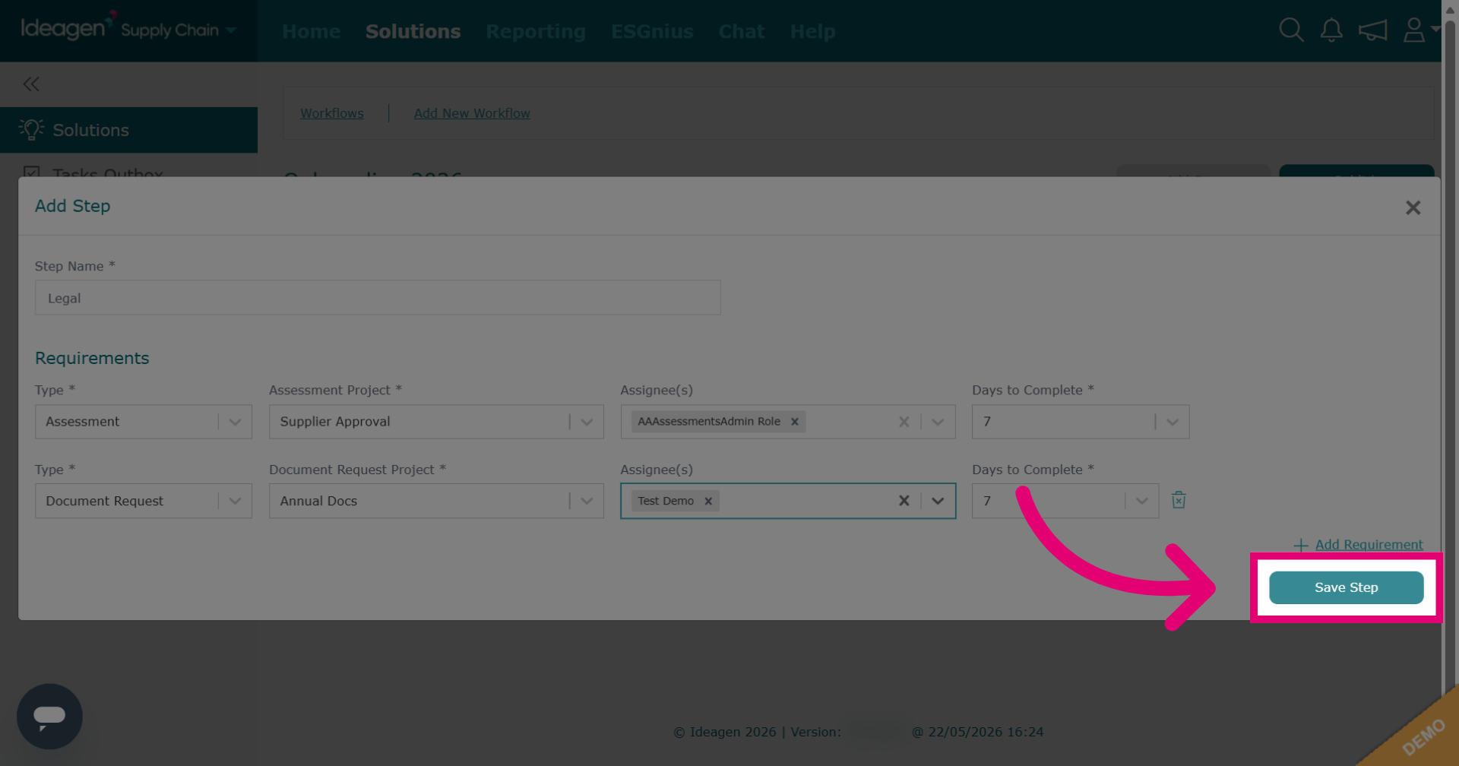Expand the Supplier Approval project dropdown

[x=587, y=422]
